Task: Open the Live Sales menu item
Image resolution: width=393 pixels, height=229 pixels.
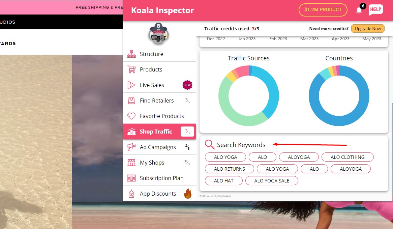Action: click(159, 85)
